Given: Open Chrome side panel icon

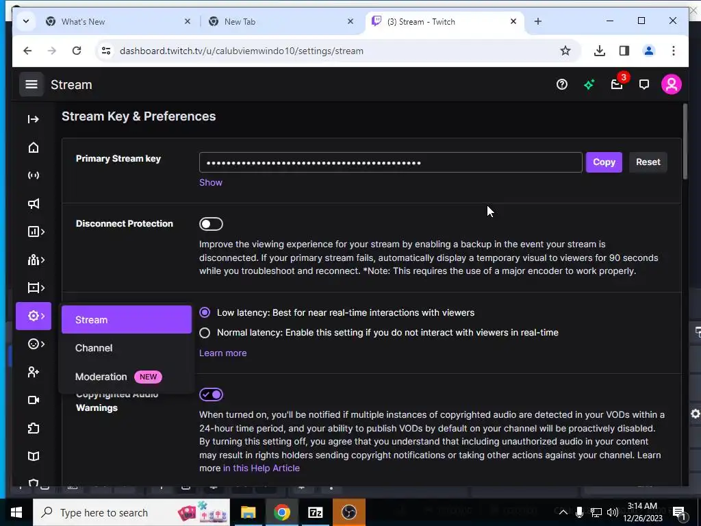Looking at the screenshot, I should coord(624,51).
